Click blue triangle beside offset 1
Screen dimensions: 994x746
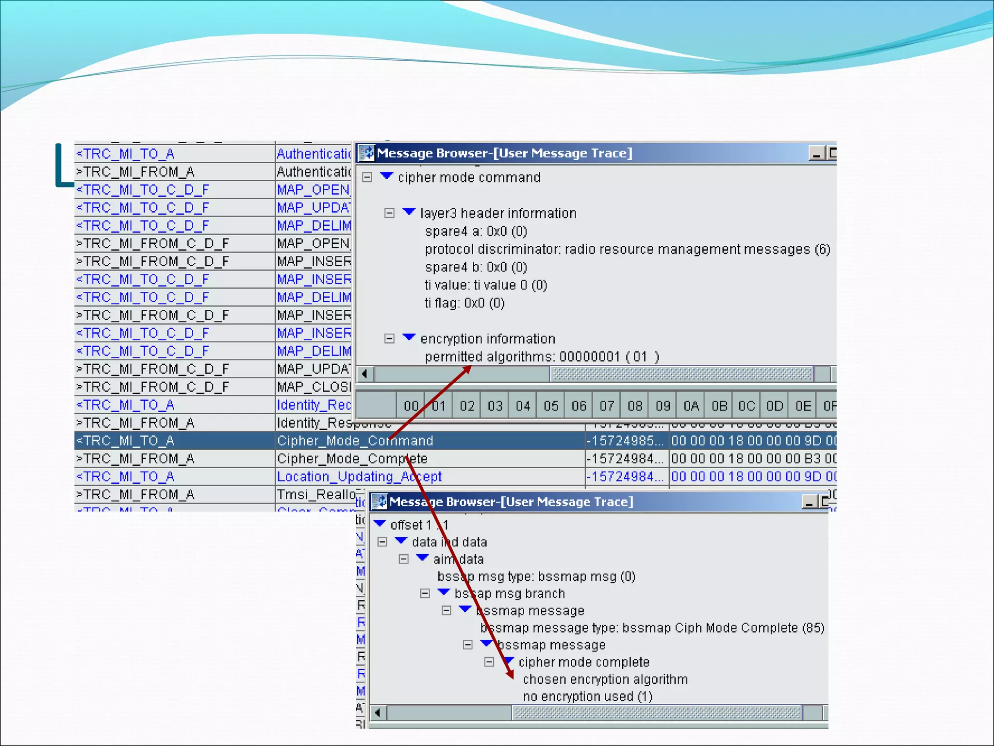click(380, 524)
